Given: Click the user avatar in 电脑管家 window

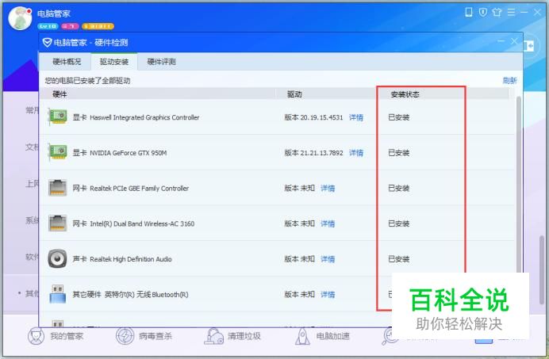Looking at the screenshot, I should pos(21,18).
